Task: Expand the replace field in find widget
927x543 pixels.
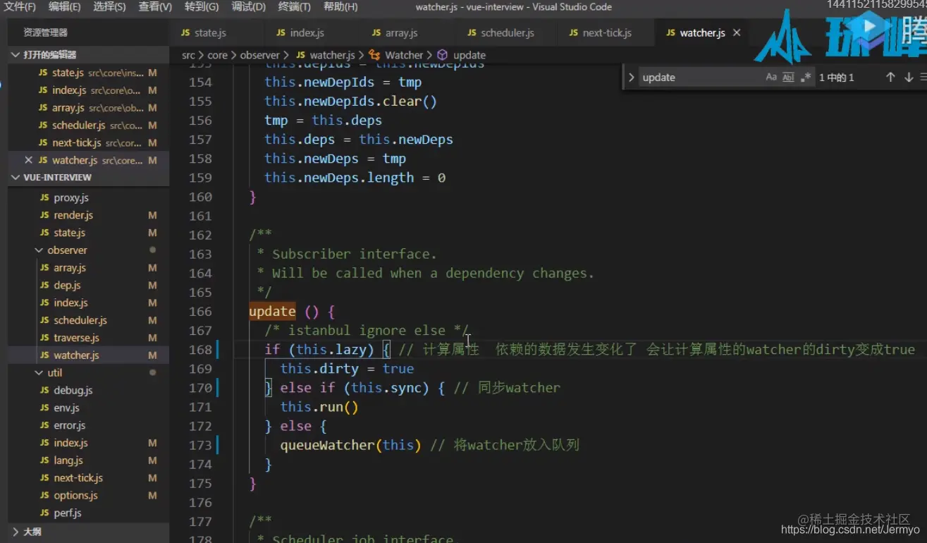Action: [631, 78]
